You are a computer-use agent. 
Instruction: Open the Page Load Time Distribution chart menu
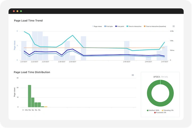[133, 75]
